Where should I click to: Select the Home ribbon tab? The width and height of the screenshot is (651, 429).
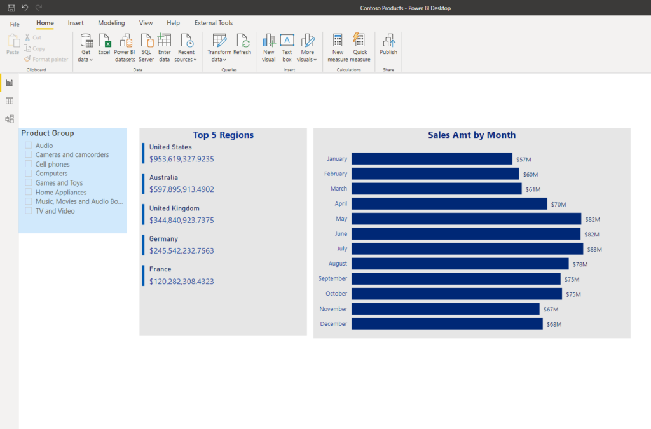pos(45,23)
